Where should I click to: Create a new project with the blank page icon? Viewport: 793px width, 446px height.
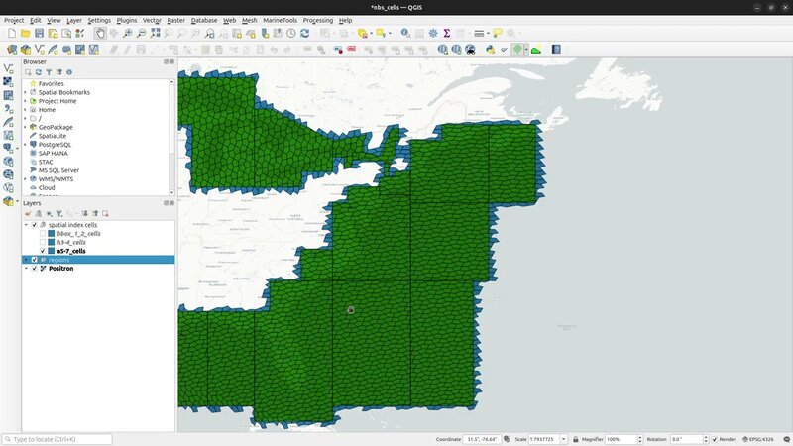[x=12, y=34]
